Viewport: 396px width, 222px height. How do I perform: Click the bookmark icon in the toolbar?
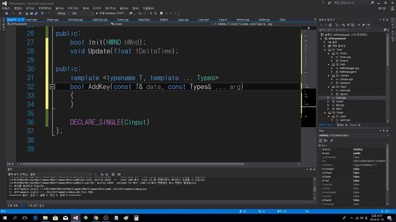tap(161, 14)
